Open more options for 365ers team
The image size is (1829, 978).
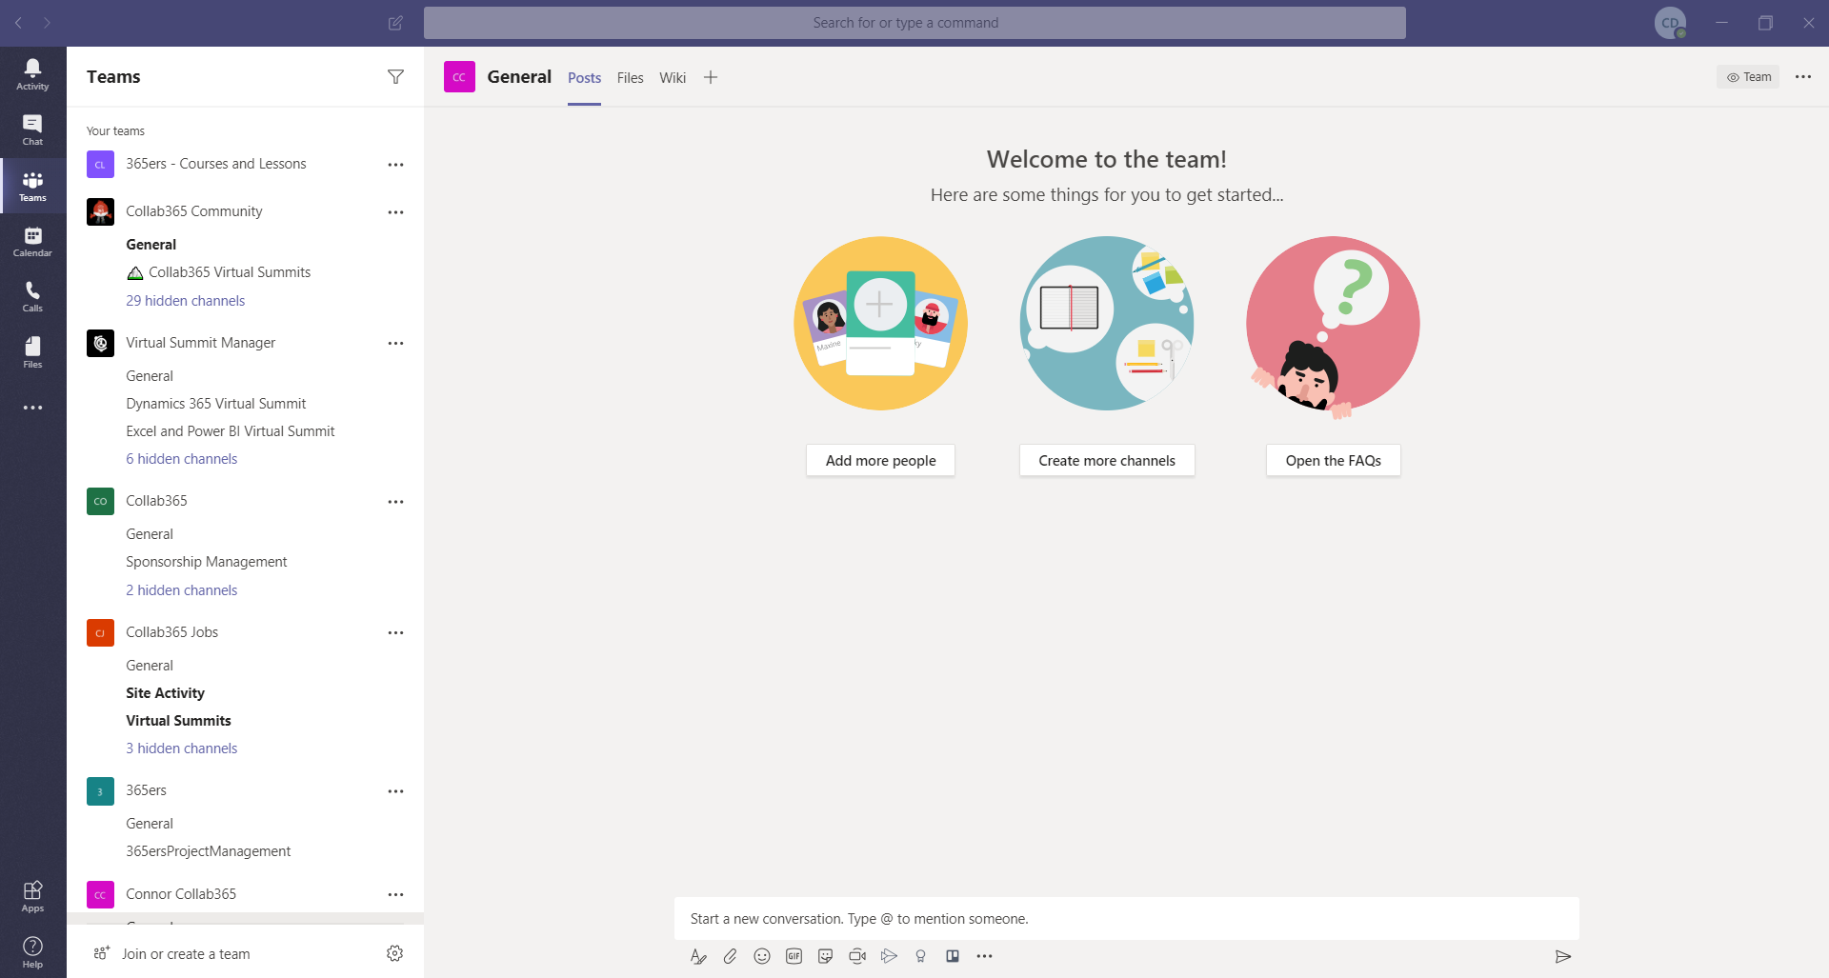click(395, 791)
